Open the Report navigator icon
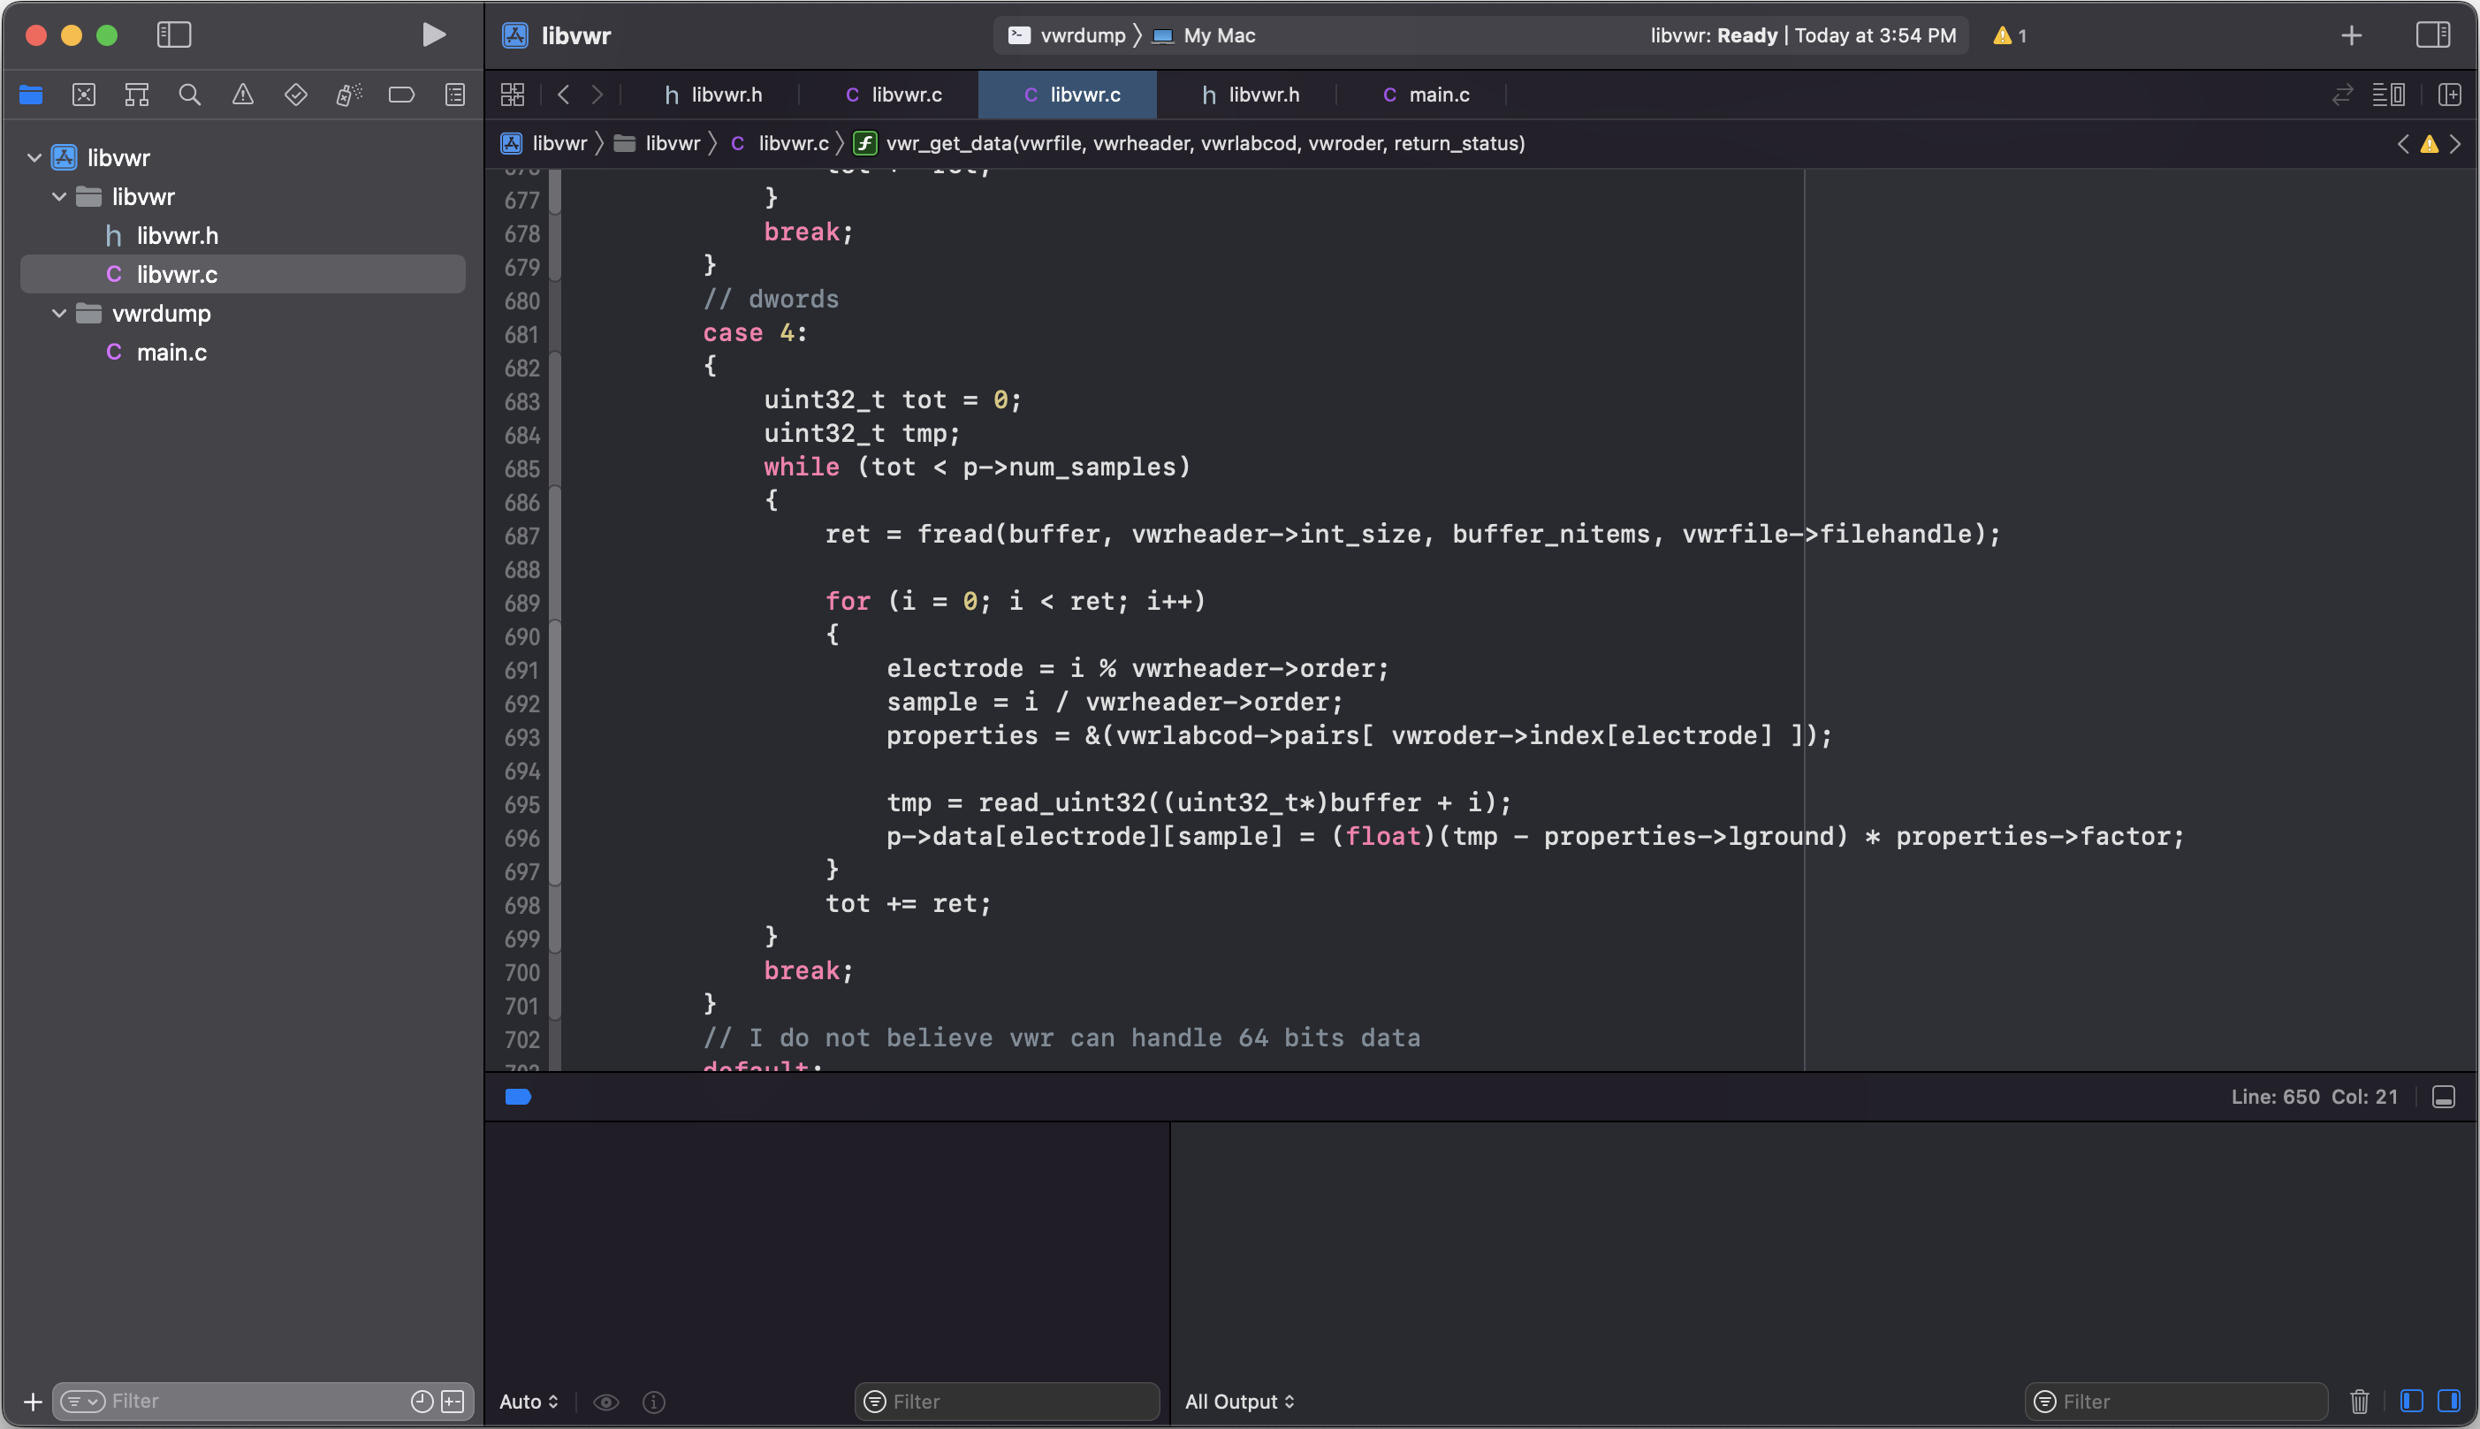Image resolution: width=2480 pixels, height=1429 pixels. (454, 95)
